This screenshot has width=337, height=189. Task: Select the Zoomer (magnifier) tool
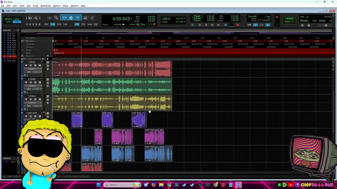[56, 18]
